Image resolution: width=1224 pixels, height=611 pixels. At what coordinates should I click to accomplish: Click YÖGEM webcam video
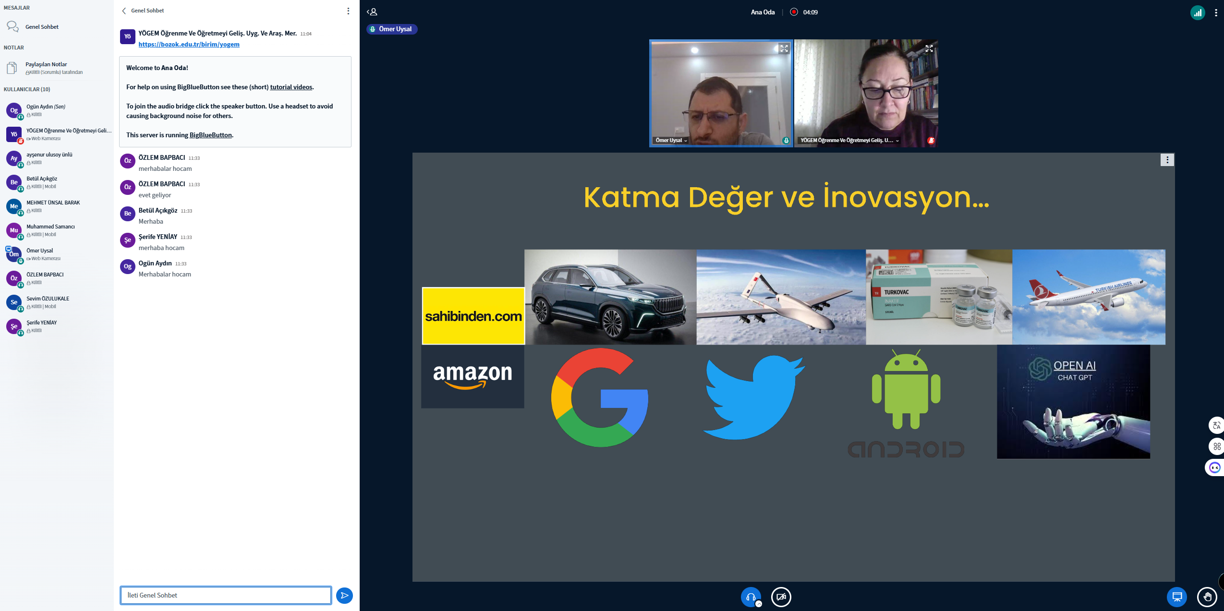coord(866,93)
